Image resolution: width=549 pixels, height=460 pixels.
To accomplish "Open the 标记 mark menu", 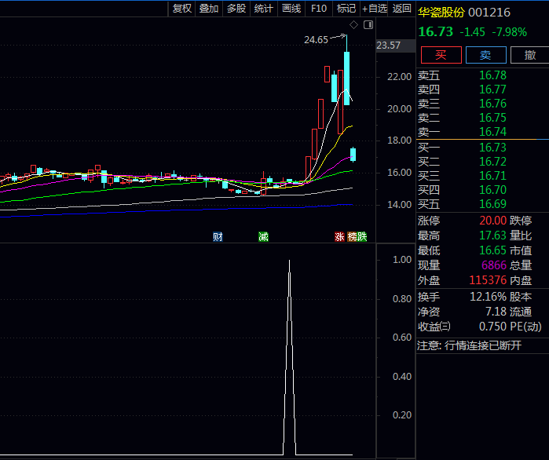I will (346, 9).
